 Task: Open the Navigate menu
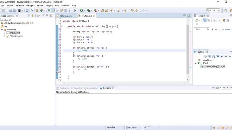pyautogui.click(x=30, y=6)
